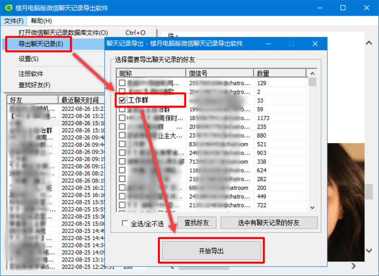Uncheck the 工作群 checkbox
Image resolution: width=379 pixels, height=276 pixels.
click(122, 100)
